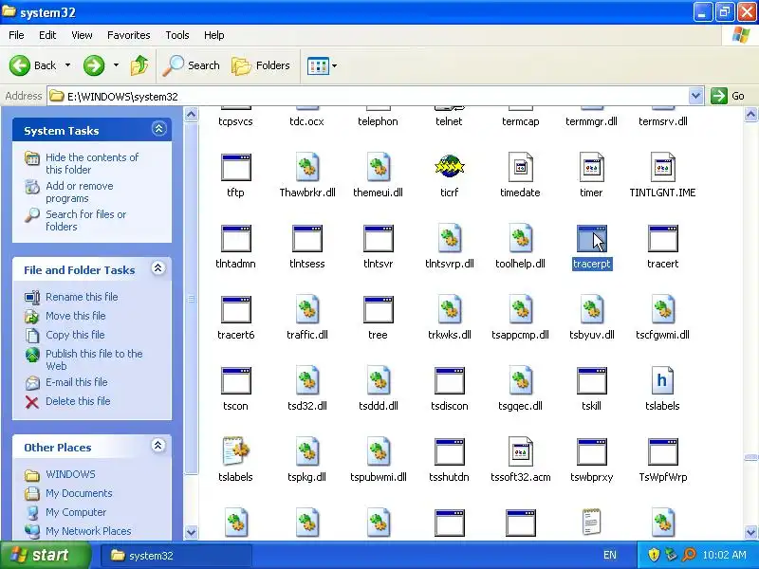Screen dimensions: 759x569
Task: Select the Thawbrkr.dll file icon
Action: point(307,168)
